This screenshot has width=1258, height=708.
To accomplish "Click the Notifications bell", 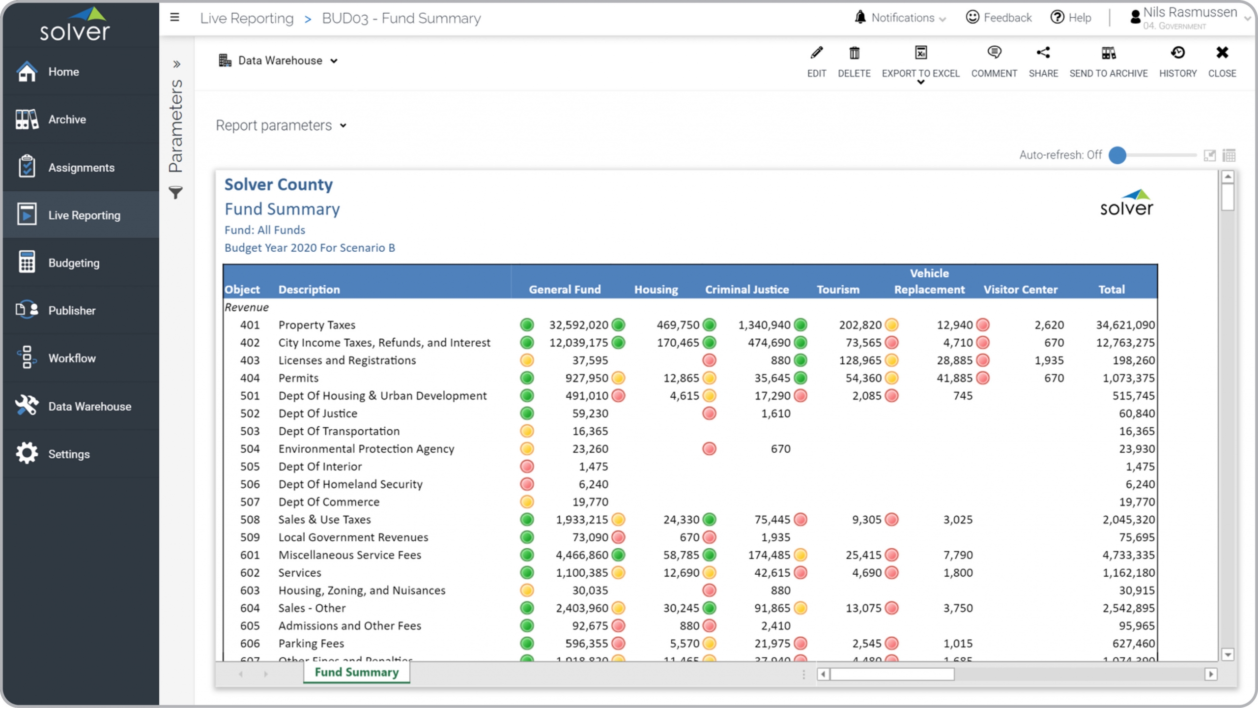I will pyautogui.click(x=860, y=18).
